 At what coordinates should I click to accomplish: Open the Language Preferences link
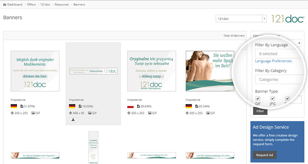tap(273, 61)
